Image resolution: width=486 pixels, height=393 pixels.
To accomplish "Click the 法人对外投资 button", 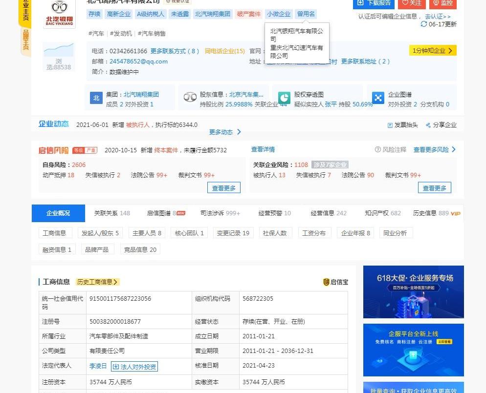I will (x=134, y=367).
